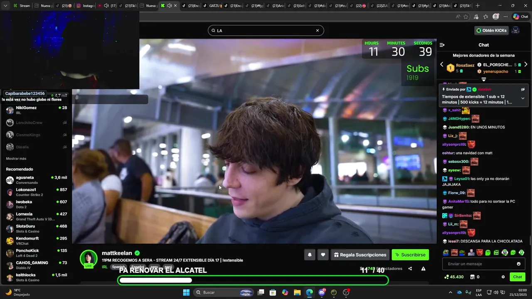Open CAHOS_GAMING Diablo IV channel
532x299 pixels.
[36, 265]
